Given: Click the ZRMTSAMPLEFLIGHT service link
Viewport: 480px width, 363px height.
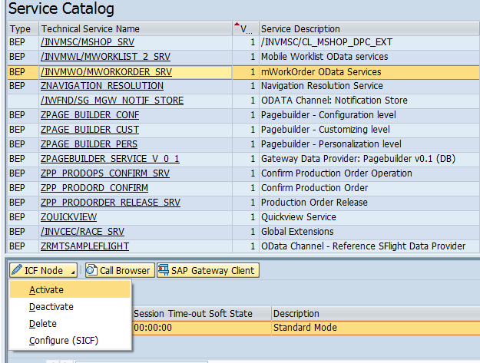Looking at the screenshot, I should click(x=84, y=246).
